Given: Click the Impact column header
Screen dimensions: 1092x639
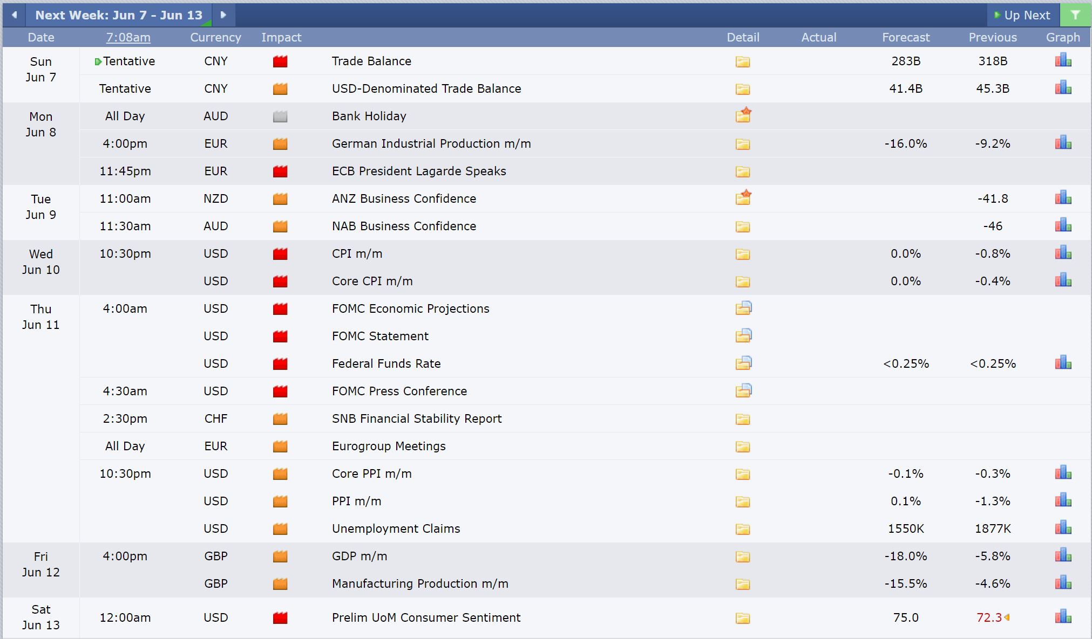Looking at the screenshot, I should coord(281,37).
